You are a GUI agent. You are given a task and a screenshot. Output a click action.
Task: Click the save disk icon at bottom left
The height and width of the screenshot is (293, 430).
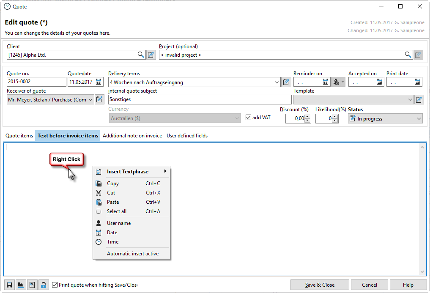tap(9, 285)
